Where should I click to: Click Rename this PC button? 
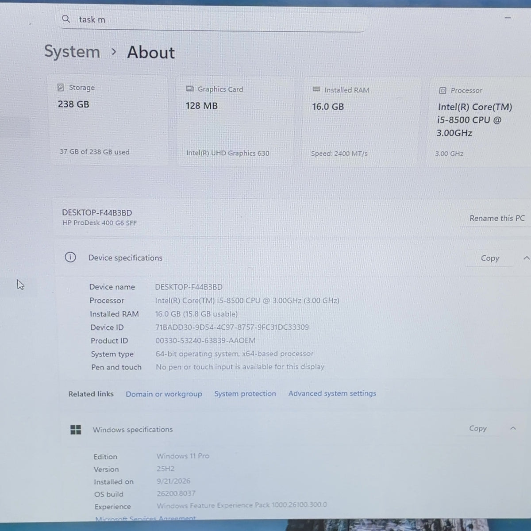coord(496,218)
